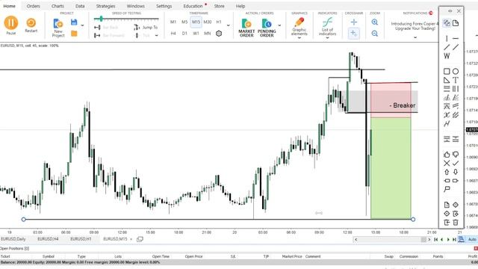This screenshot has height=269, width=478.
Task: Create a New Project
Action: [58, 28]
